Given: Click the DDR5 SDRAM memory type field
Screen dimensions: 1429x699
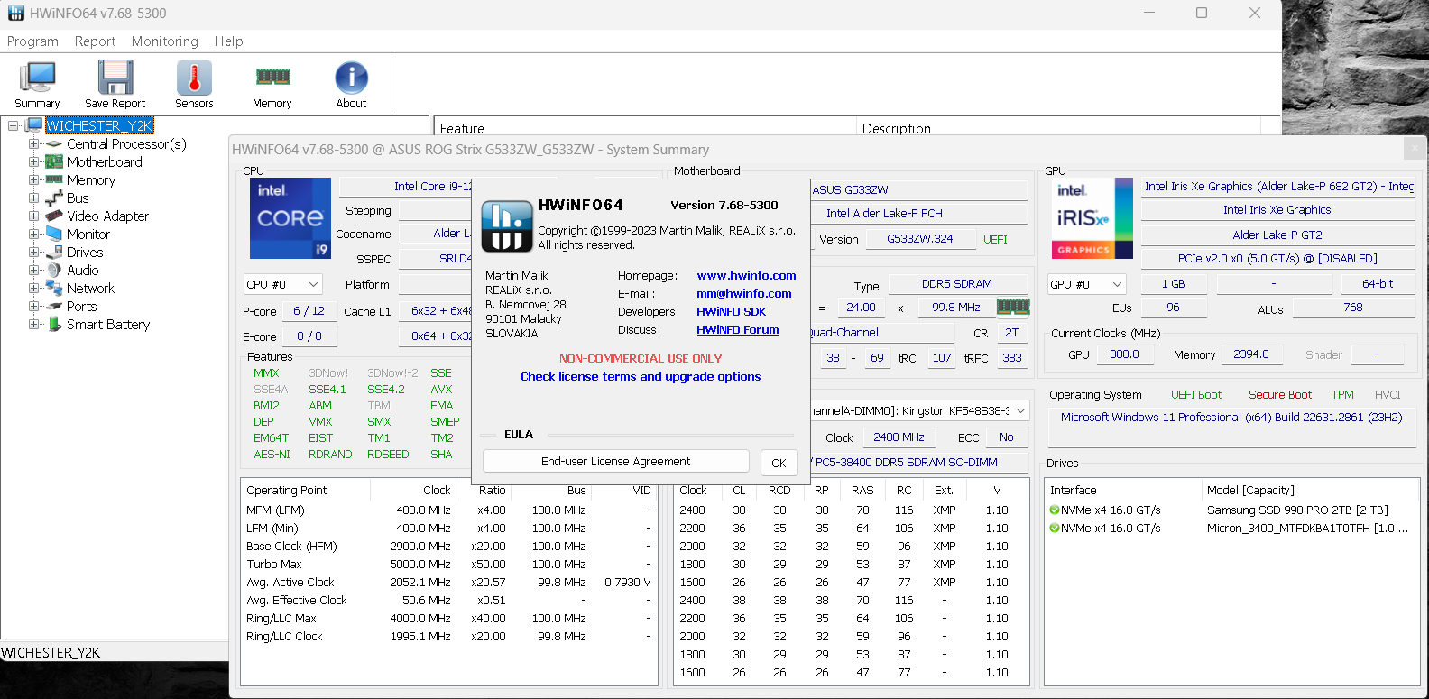Looking at the screenshot, I should pos(957,283).
